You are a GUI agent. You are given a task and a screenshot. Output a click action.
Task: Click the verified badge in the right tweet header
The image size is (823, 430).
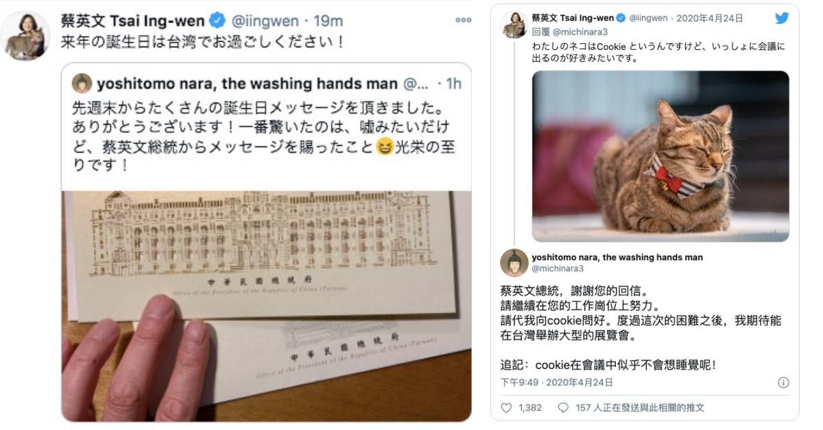click(621, 18)
